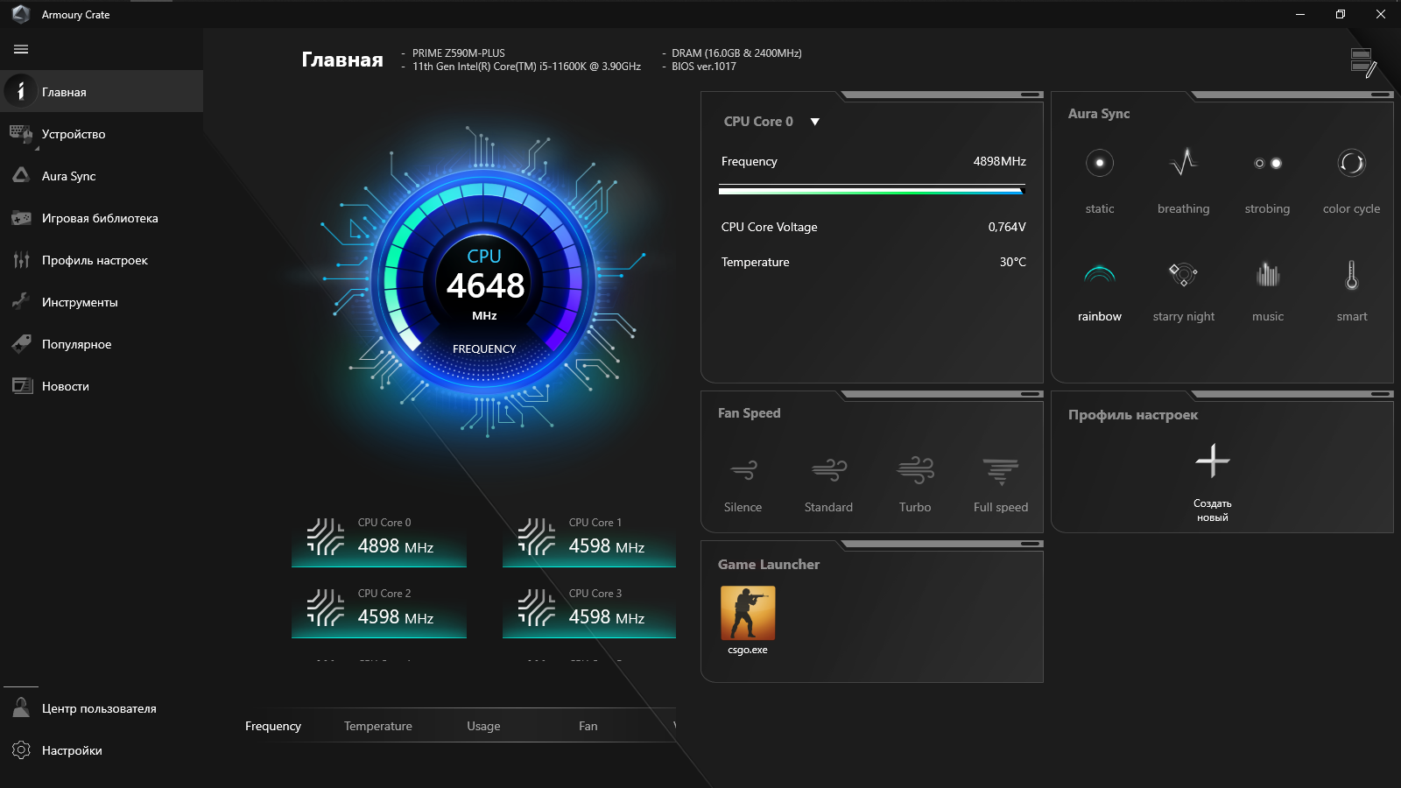The width and height of the screenshot is (1401, 788).
Task: Switch fan speed to Turbo mode
Action: pyautogui.click(x=915, y=472)
